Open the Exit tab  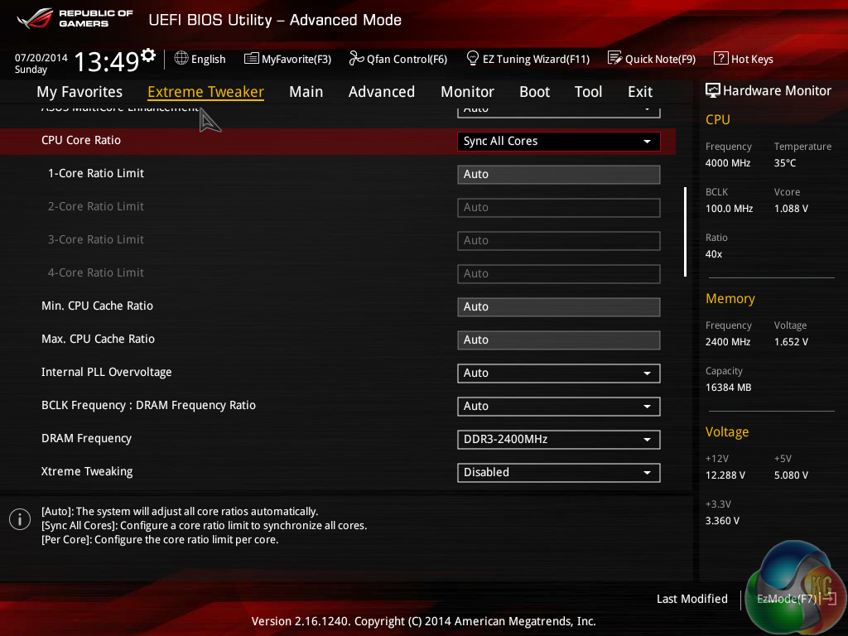point(640,92)
